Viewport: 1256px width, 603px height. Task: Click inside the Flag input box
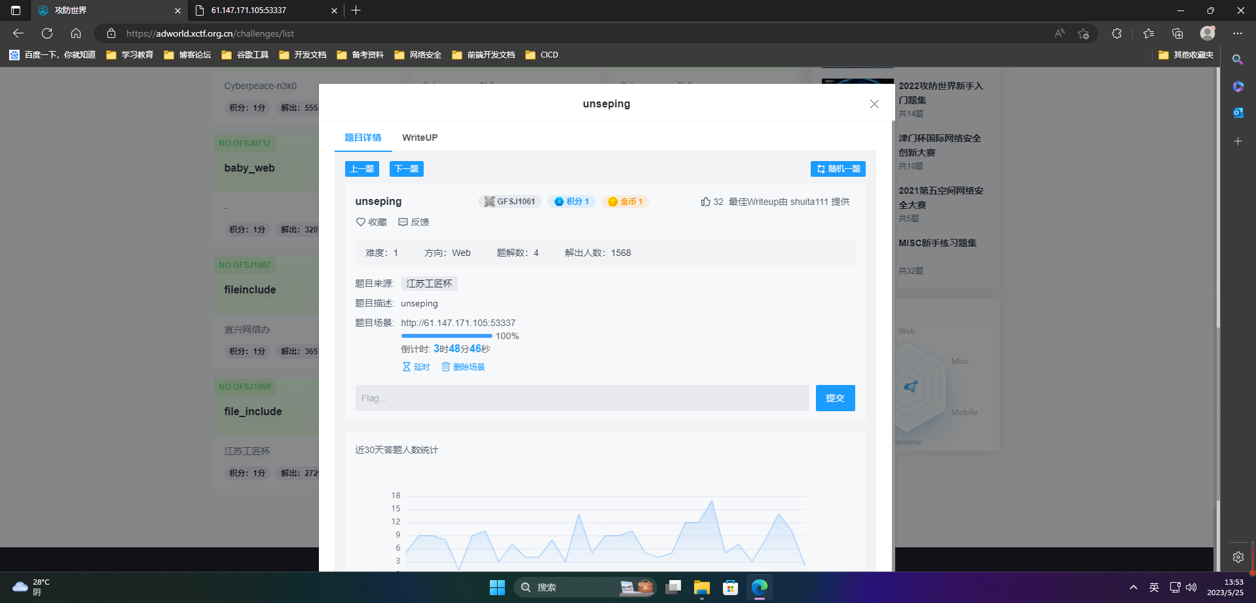coord(582,397)
